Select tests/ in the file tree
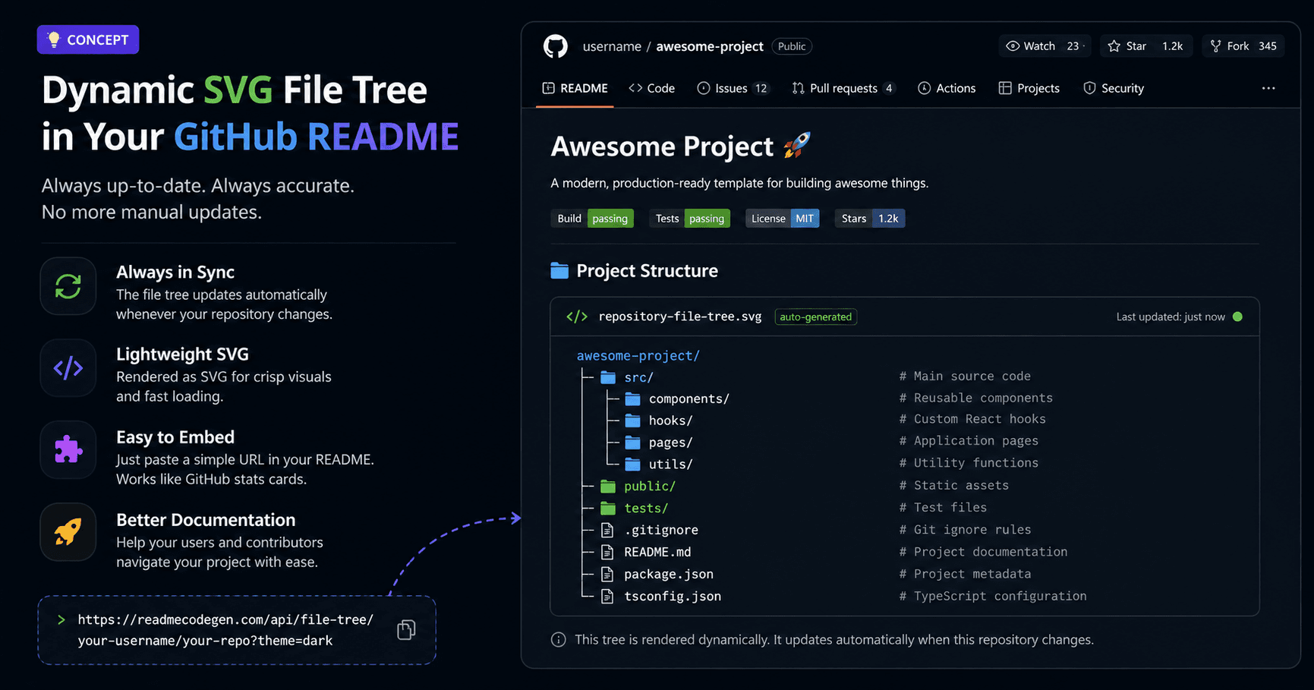 [x=646, y=508]
